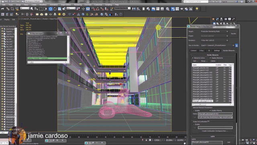The image size is (257, 145).
Task: Toggle the Elements Active checkbox
Action: pos(193,58)
